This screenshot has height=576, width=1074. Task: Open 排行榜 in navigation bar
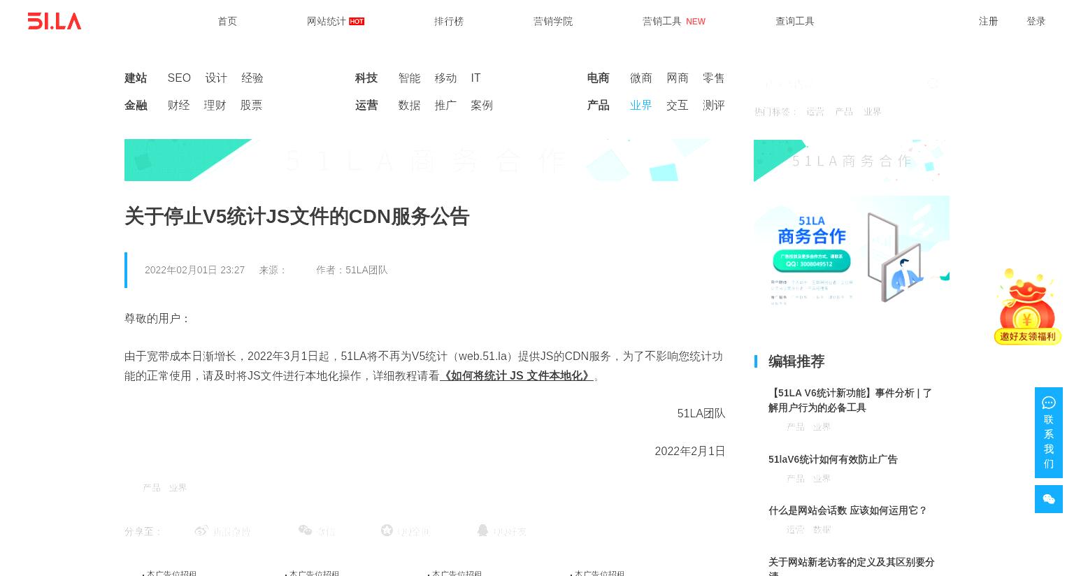coord(449,21)
